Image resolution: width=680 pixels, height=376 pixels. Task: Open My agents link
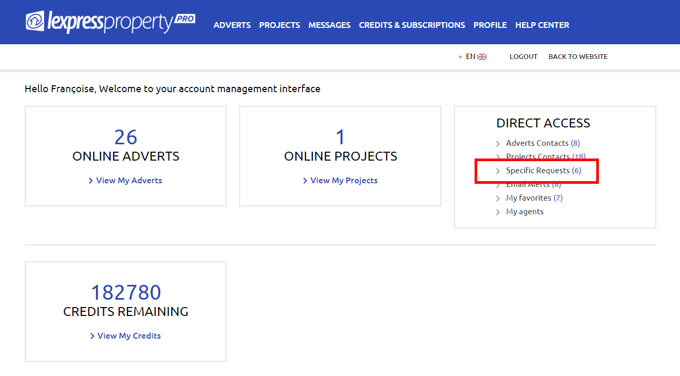(x=525, y=212)
